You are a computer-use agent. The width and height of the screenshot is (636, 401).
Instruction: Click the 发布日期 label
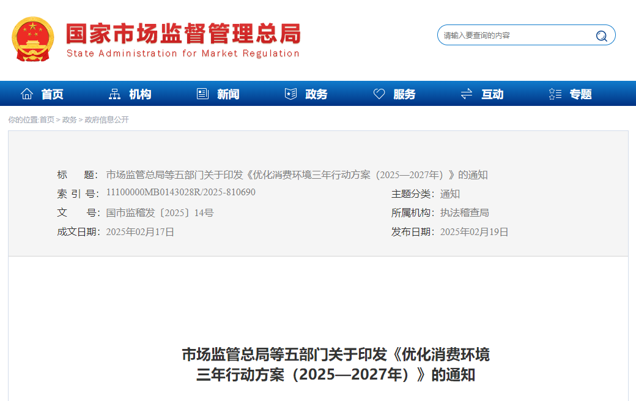(413, 232)
